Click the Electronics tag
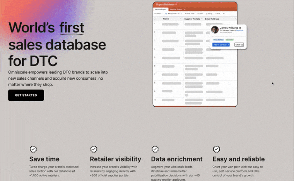This screenshot has width=294, height=181. (x=229, y=40)
